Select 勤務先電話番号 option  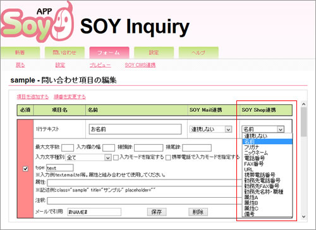pyautogui.click(x=267, y=181)
